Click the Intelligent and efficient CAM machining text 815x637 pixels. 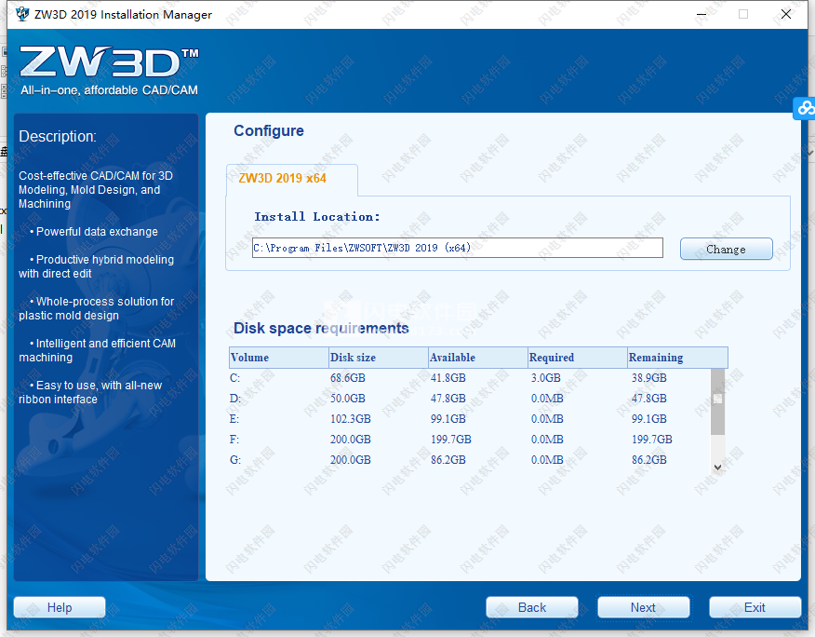(x=97, y=350)
